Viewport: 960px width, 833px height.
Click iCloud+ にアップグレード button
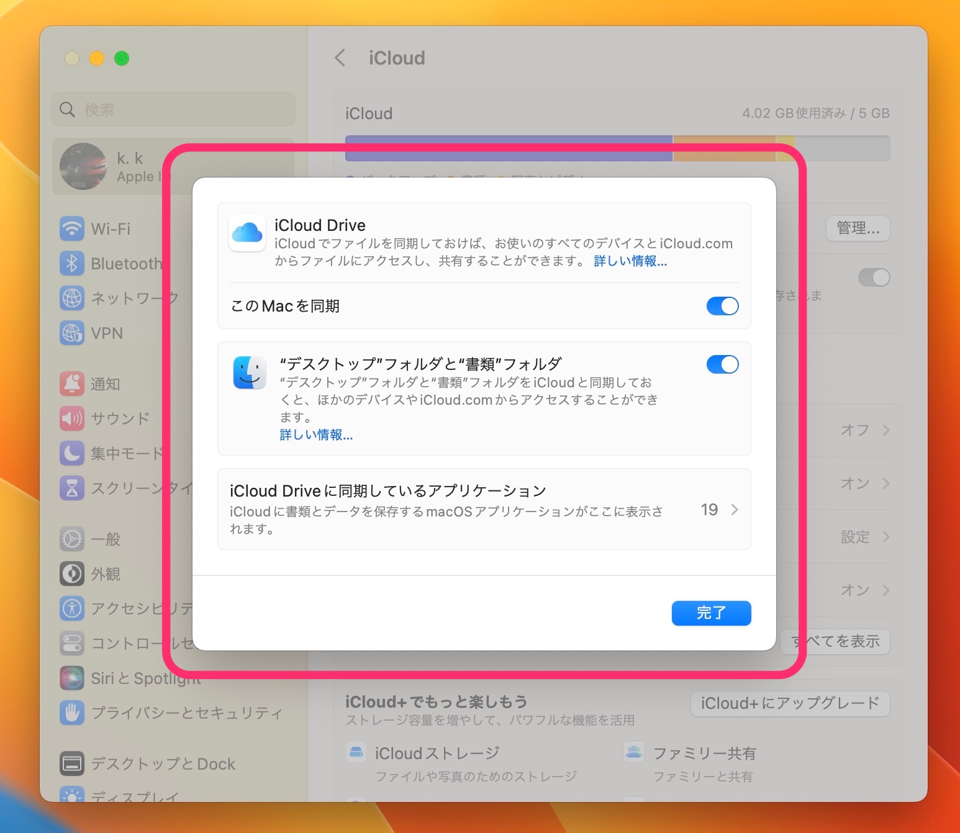tap(790, 703)
